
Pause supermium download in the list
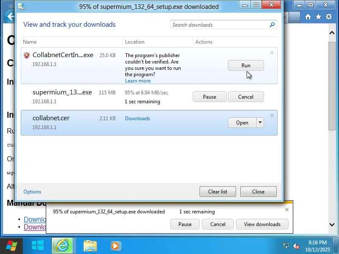(209, 97)
